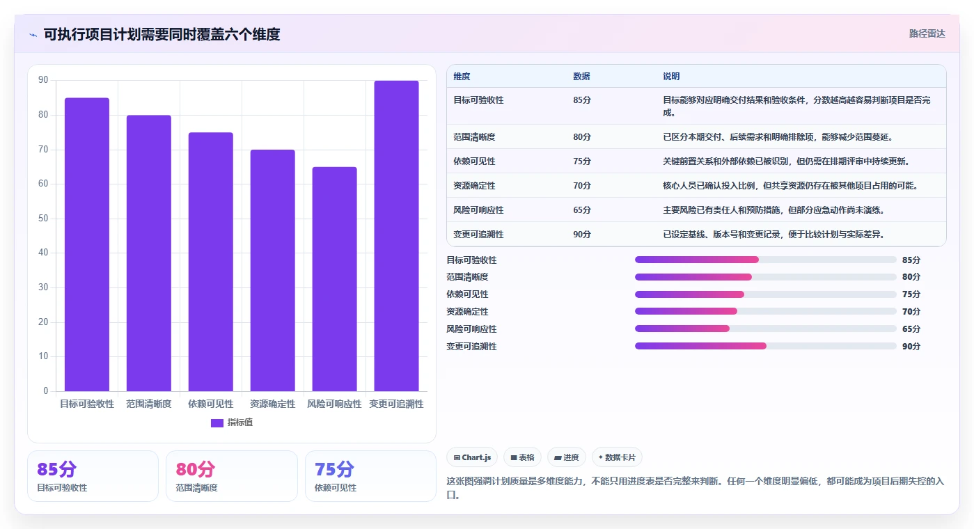
Task: Click the 90分 cell in the table
Action: coord(582,235)
